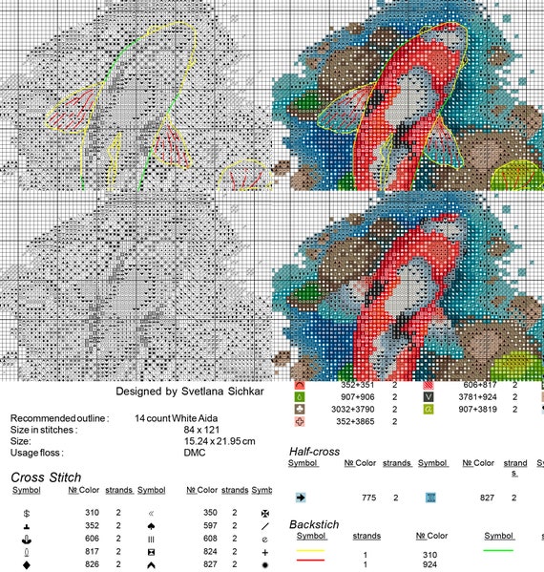The width and height of the screenshot is (544, 572).
Task: Select the brown swatch for 3032+3790
Action: click(300, 410)
